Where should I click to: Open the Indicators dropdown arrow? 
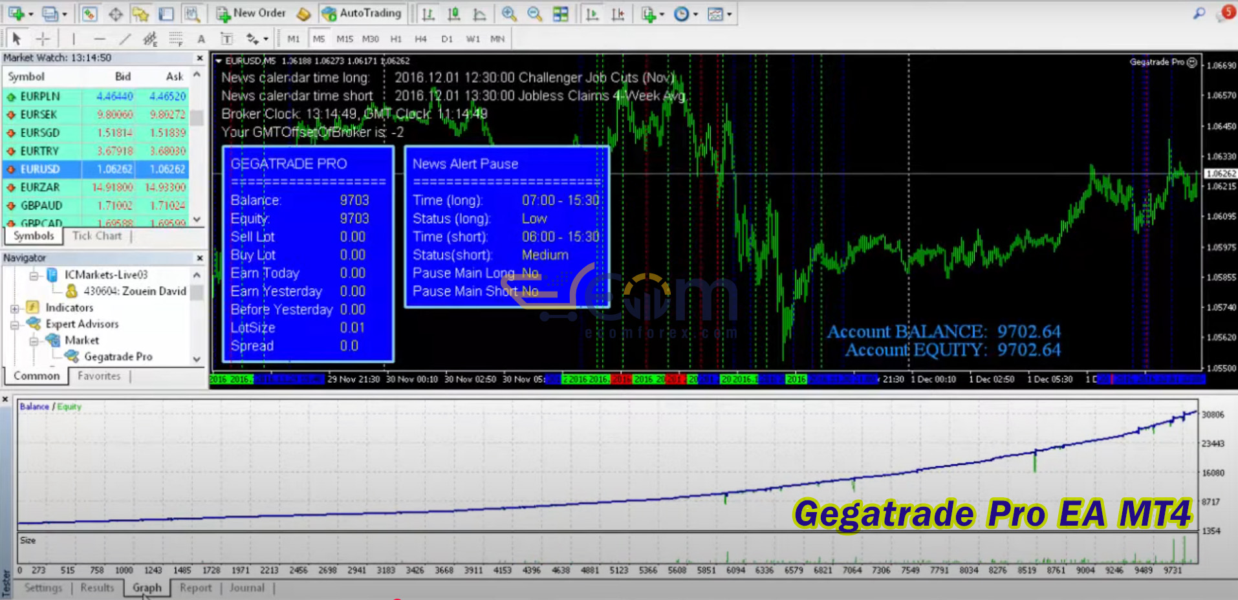pos(662,14)
